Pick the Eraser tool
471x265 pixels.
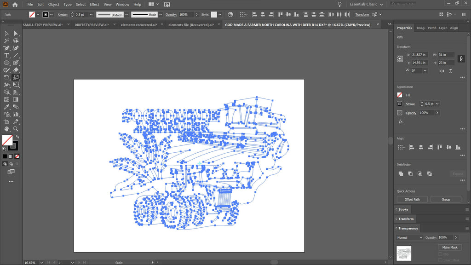click(x=16, y=70)
